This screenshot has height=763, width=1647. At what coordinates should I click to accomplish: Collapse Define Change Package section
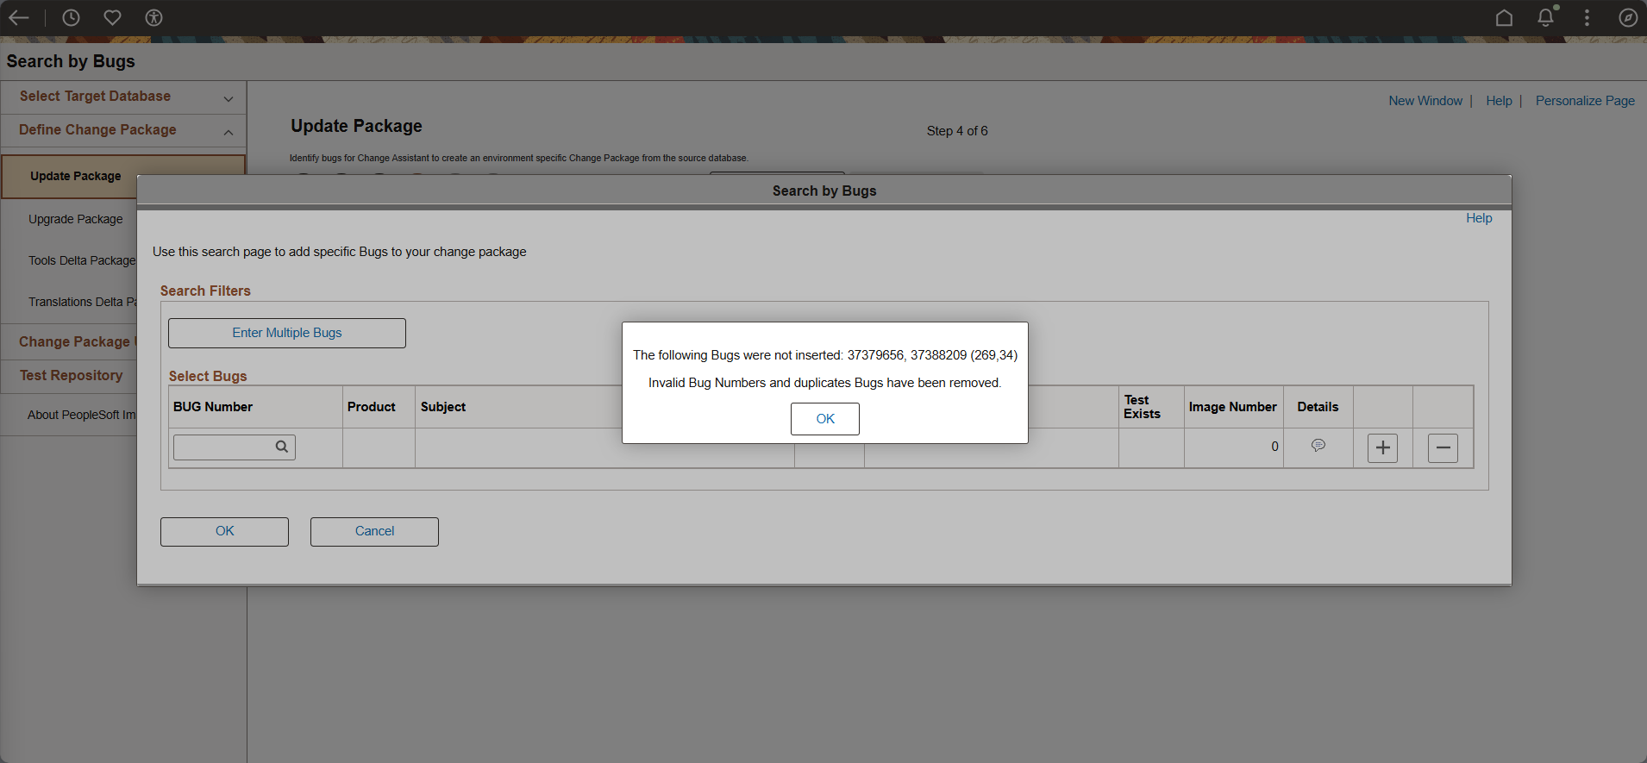(x=123, y=131)
